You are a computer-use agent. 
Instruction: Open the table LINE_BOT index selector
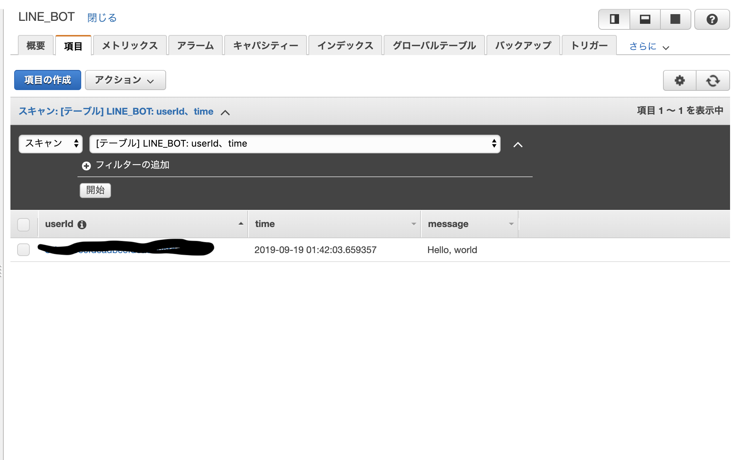(x=295, y=144)
